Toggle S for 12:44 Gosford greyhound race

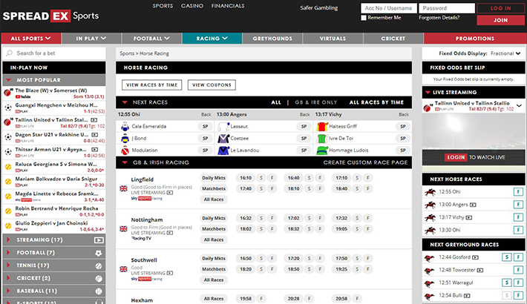click(x=506, y=257)
